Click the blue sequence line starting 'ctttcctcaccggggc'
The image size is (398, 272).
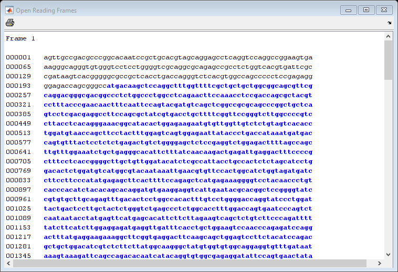click(178, 161)
